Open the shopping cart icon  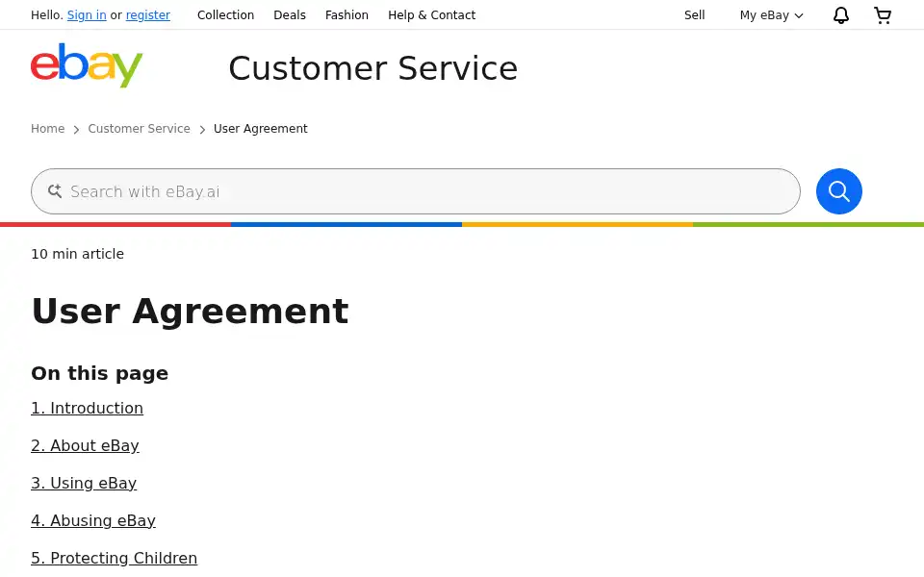click(x=883, y=15)
